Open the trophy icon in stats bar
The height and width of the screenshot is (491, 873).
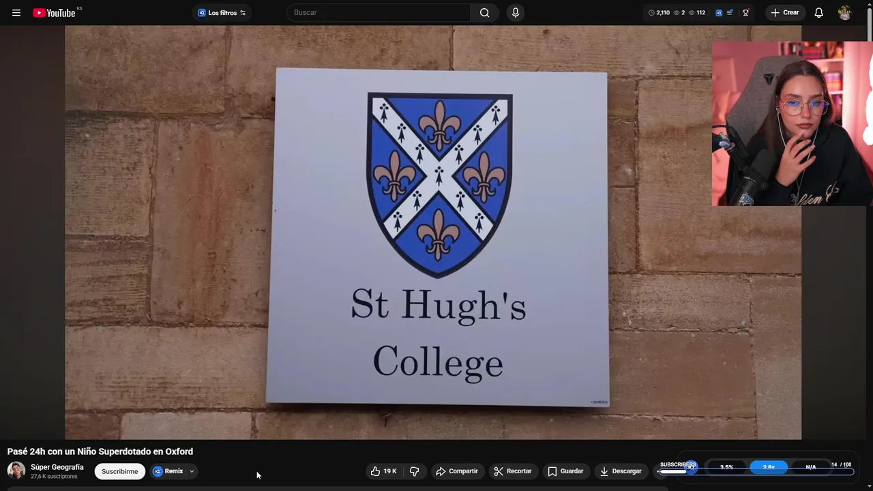(745, 12)
